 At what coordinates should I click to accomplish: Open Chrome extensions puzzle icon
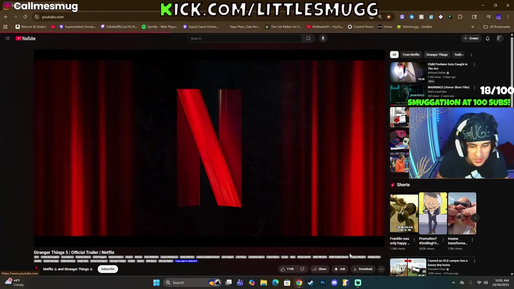pos(460,17)
